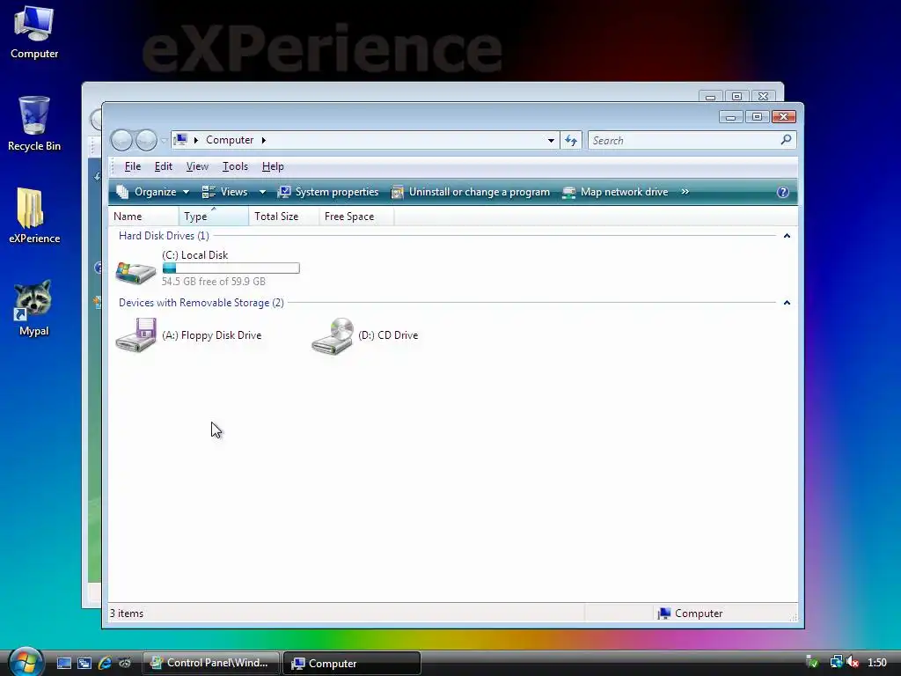Sort by the Total Size column
This screenshot has width=901, height=676.
(284, 217)
